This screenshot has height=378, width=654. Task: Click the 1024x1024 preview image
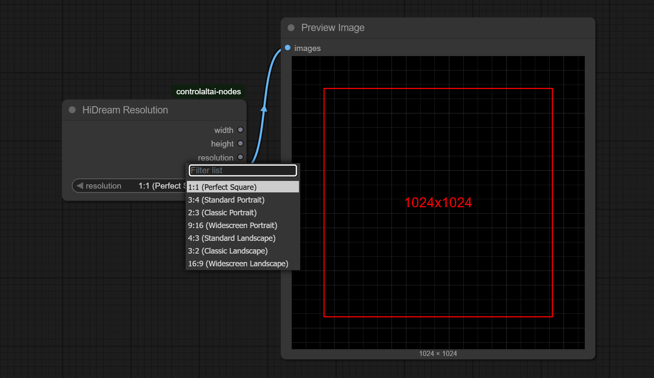(438, 203)
